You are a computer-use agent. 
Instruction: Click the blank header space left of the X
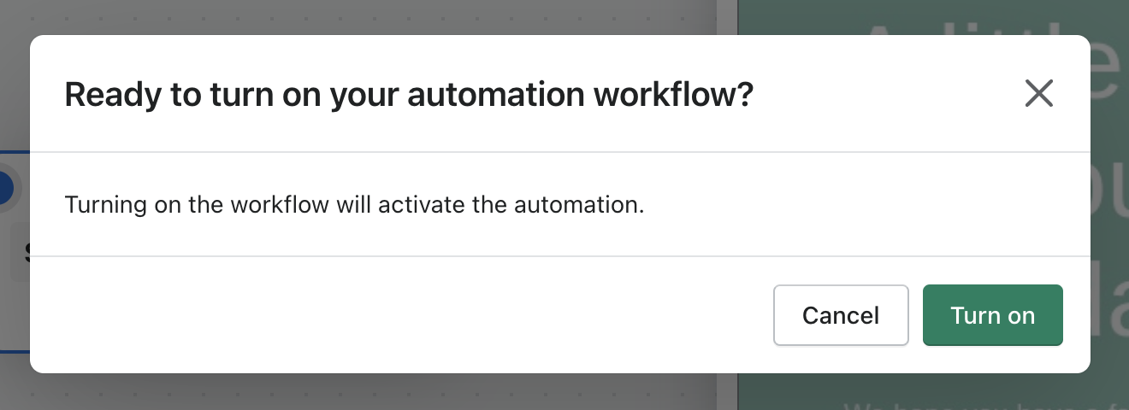tap(881, 94)
